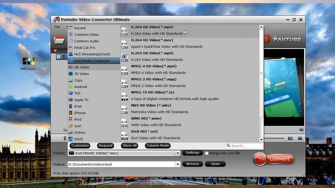335x188 pixels.
Task: Enable Merge into one file
Action: click(x=207, y=153)
